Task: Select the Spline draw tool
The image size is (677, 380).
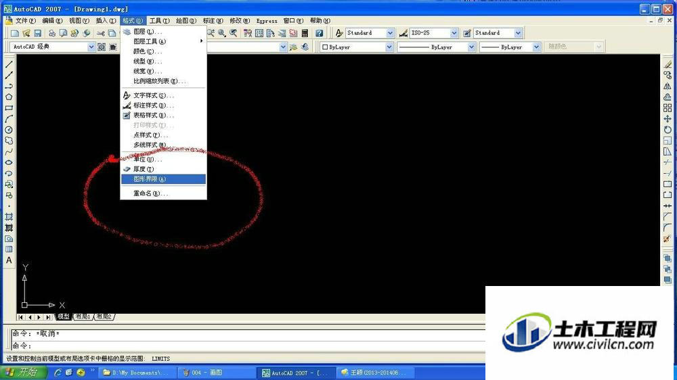Action: pyautogui.click(x=9, y=152)
